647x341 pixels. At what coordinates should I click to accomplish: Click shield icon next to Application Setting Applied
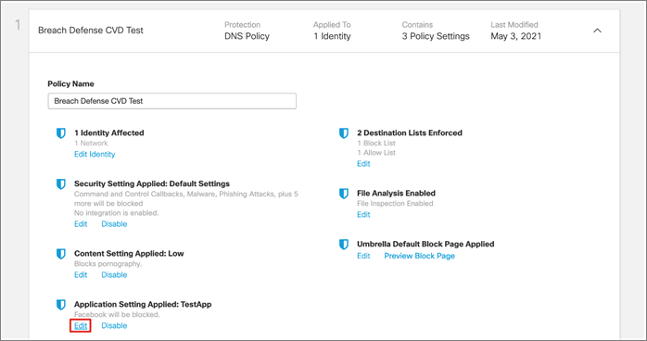(x=60, y=305)
